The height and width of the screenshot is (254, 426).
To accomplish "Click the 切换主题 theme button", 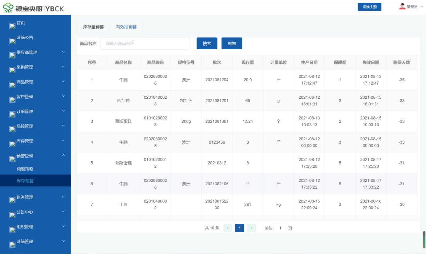I will 369,7.
